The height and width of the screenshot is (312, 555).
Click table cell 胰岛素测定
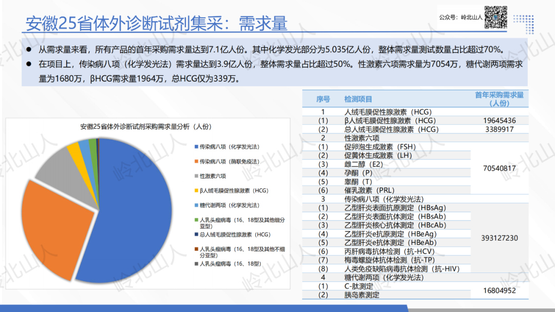click(362, 295)
